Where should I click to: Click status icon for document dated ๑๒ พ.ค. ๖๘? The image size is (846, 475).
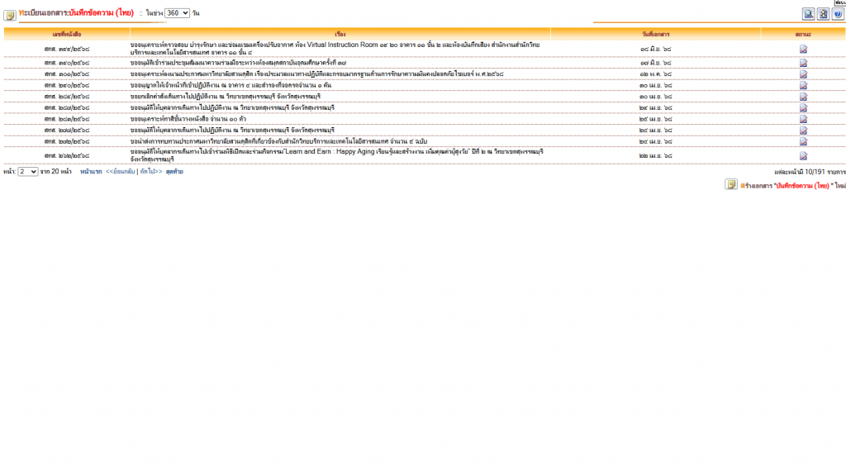point(803,74)
